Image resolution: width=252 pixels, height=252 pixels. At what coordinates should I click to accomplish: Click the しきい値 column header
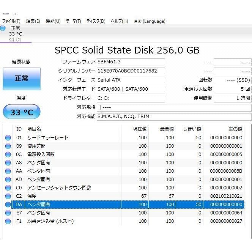coord(190,129)
